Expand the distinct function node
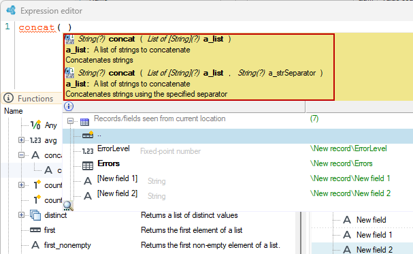413x254 pixels. coord(21,215)
